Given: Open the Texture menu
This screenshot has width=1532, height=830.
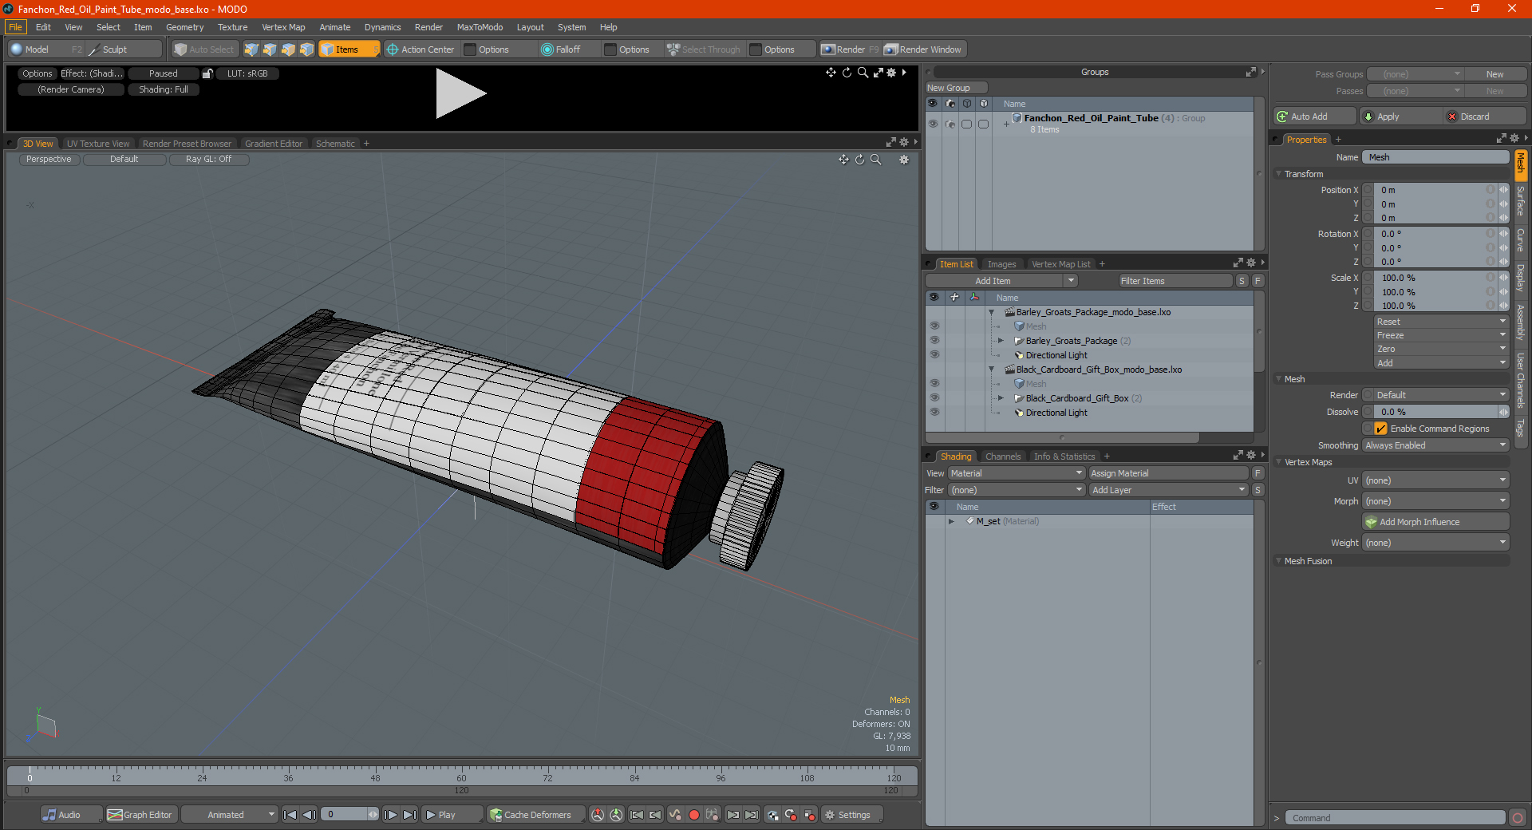Looking at the screenshot, I should pyautogui.click(x=233, y=27).
